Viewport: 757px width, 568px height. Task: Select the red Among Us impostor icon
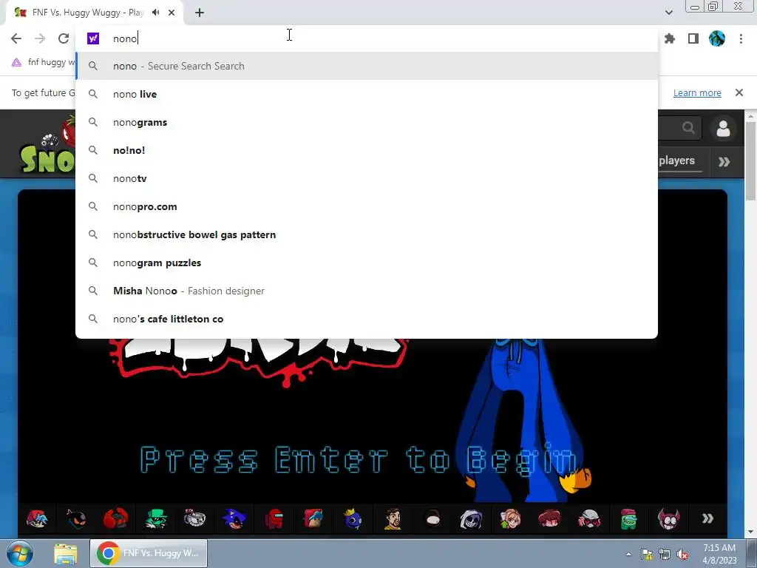coord(274,518)
